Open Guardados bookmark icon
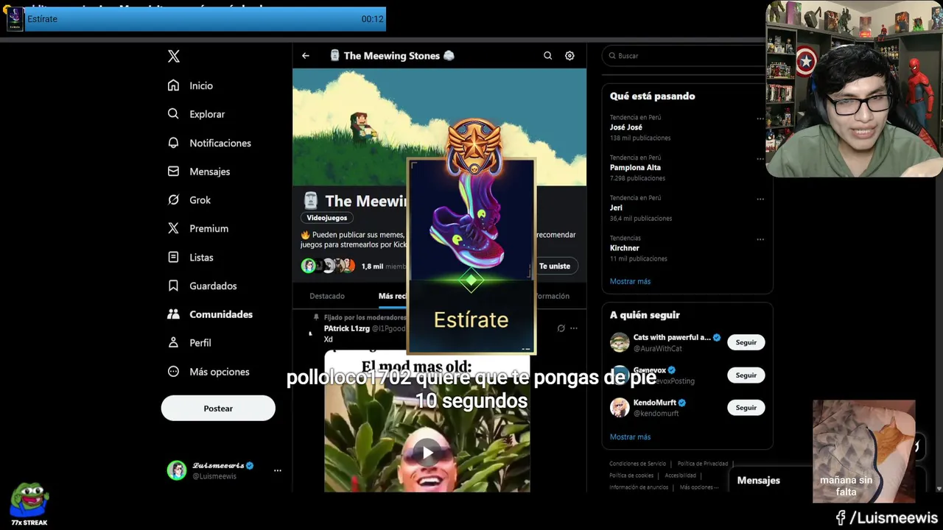This screenshot has height=530, width=943. click(x=173, y=286)
